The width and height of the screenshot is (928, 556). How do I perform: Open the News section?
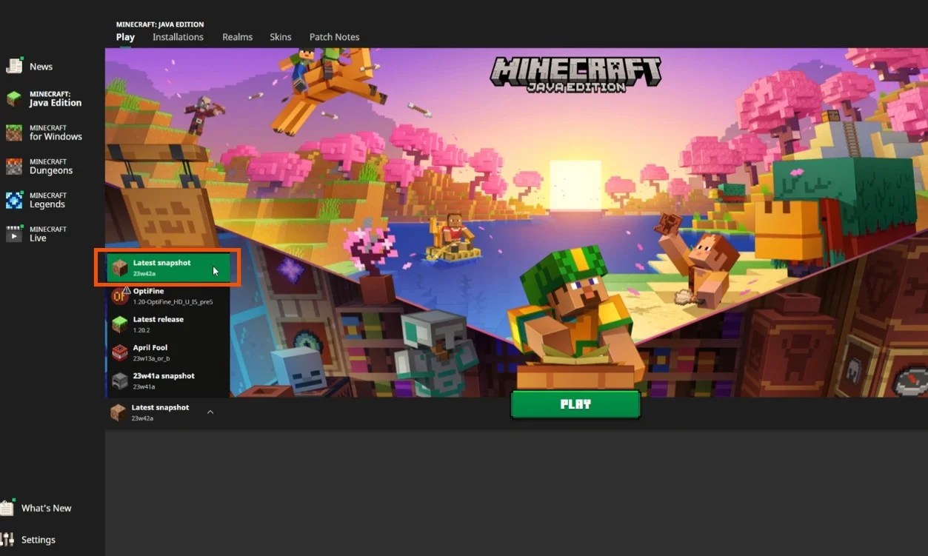coord(41,66)
